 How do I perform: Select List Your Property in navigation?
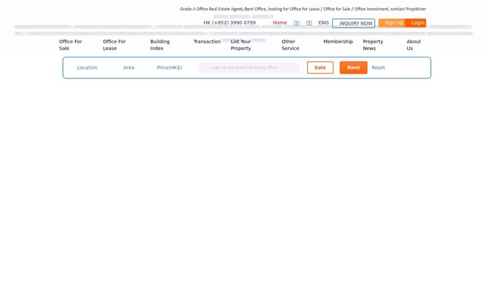241,45
